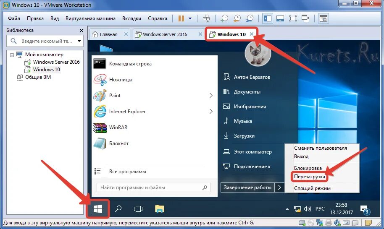Click the Unity mode toolbar icon
The width and height of the screenshot is (384, 229).
click(305, 18)
